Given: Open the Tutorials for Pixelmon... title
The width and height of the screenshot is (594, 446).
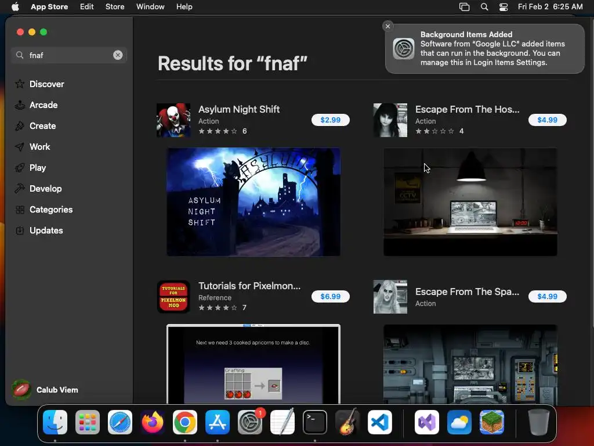Looking at the screenshot, I should coord(249,286).
